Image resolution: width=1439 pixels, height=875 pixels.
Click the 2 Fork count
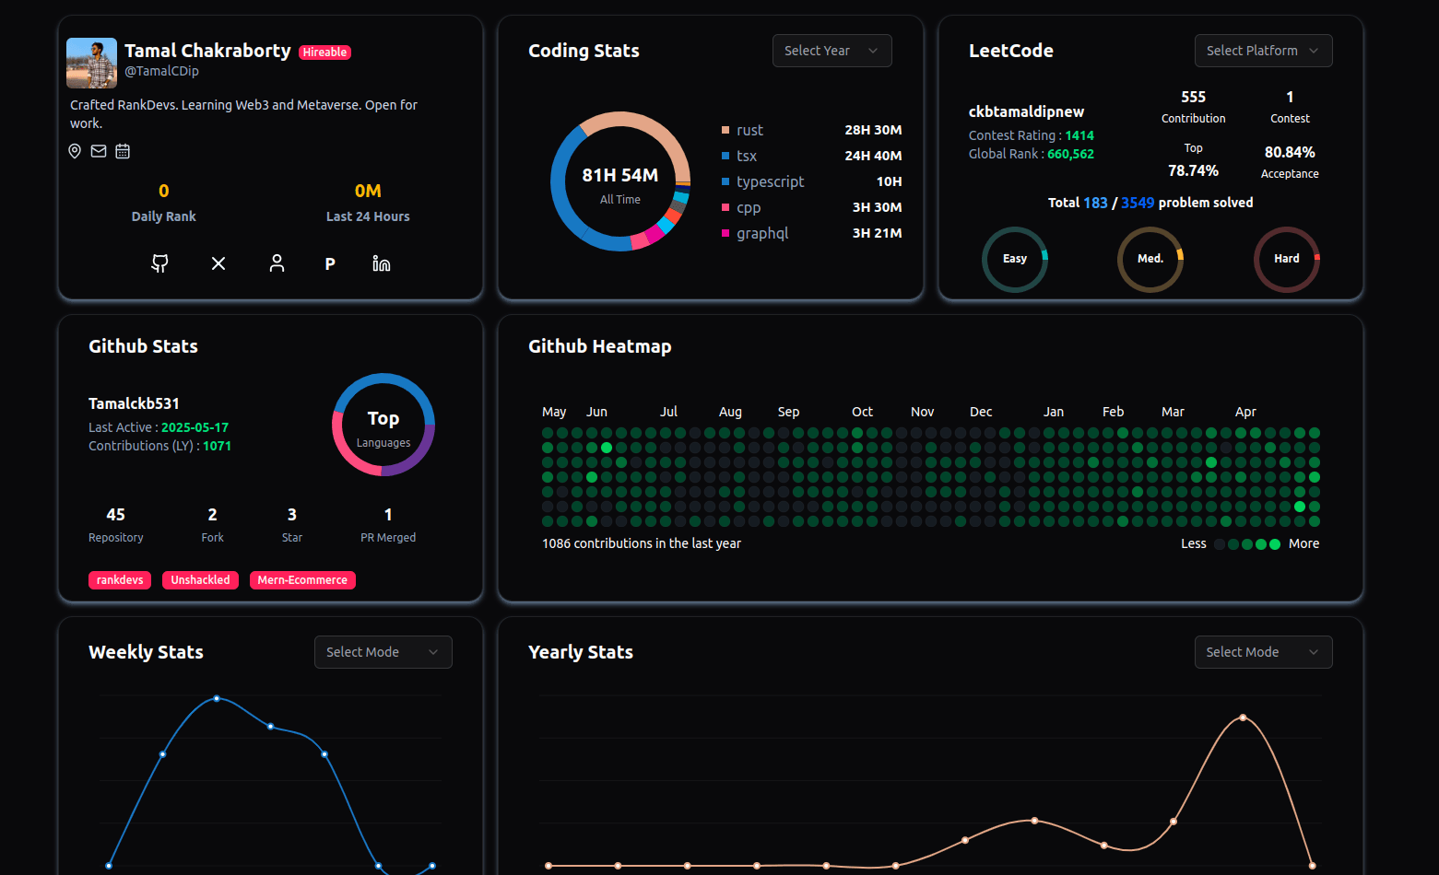[213, 525]
